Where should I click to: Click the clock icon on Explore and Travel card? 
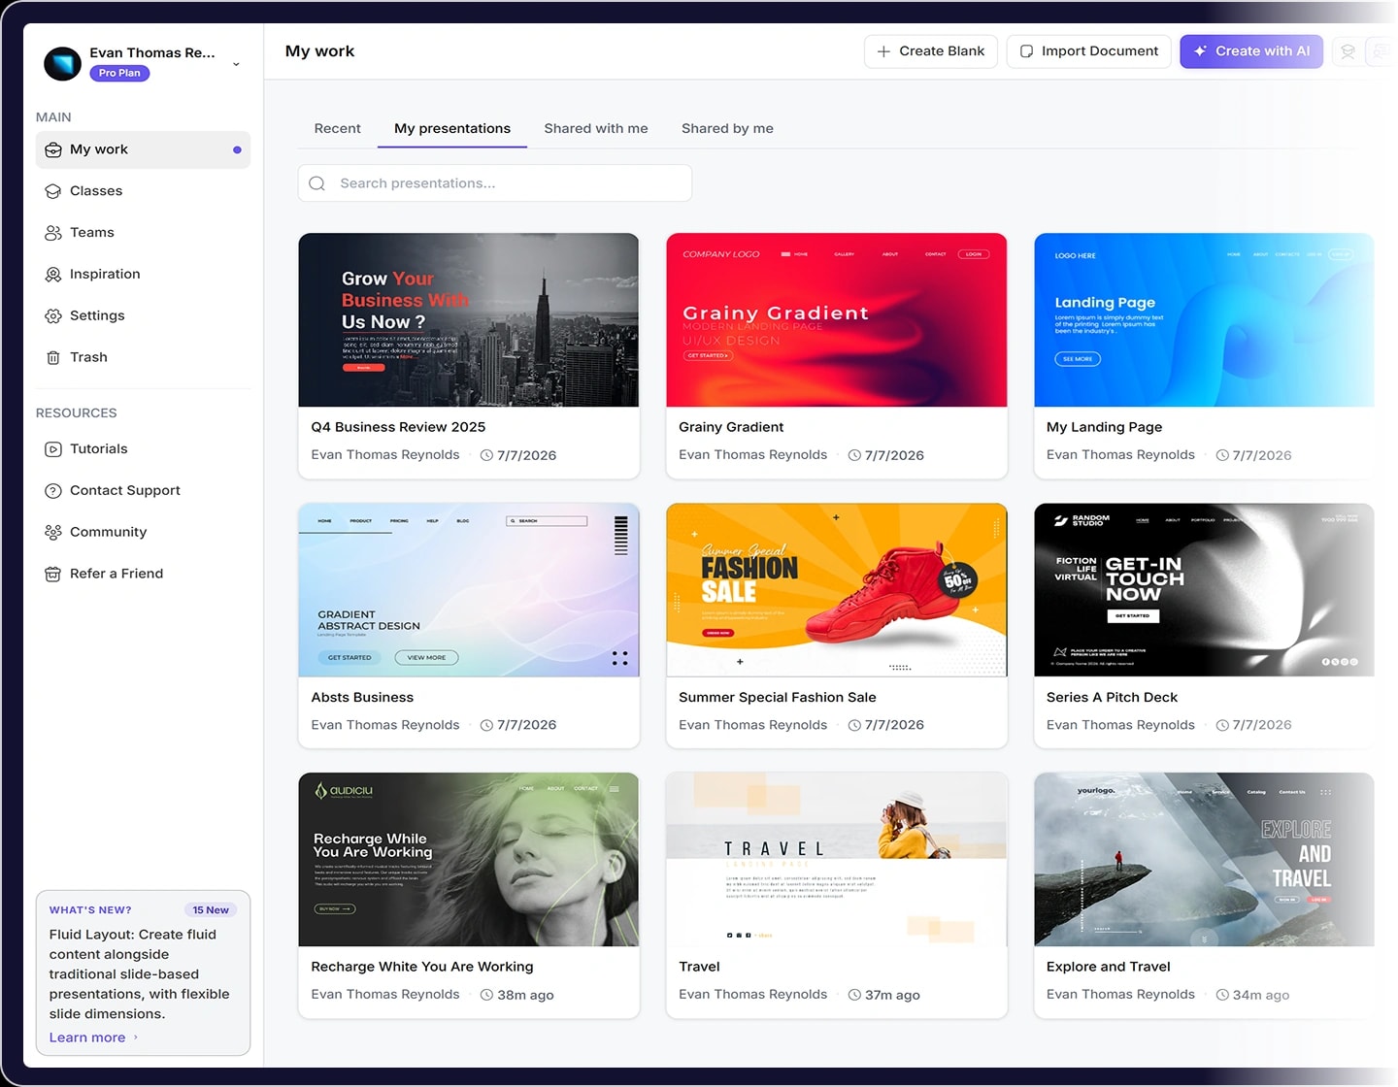coord(1222,995)
